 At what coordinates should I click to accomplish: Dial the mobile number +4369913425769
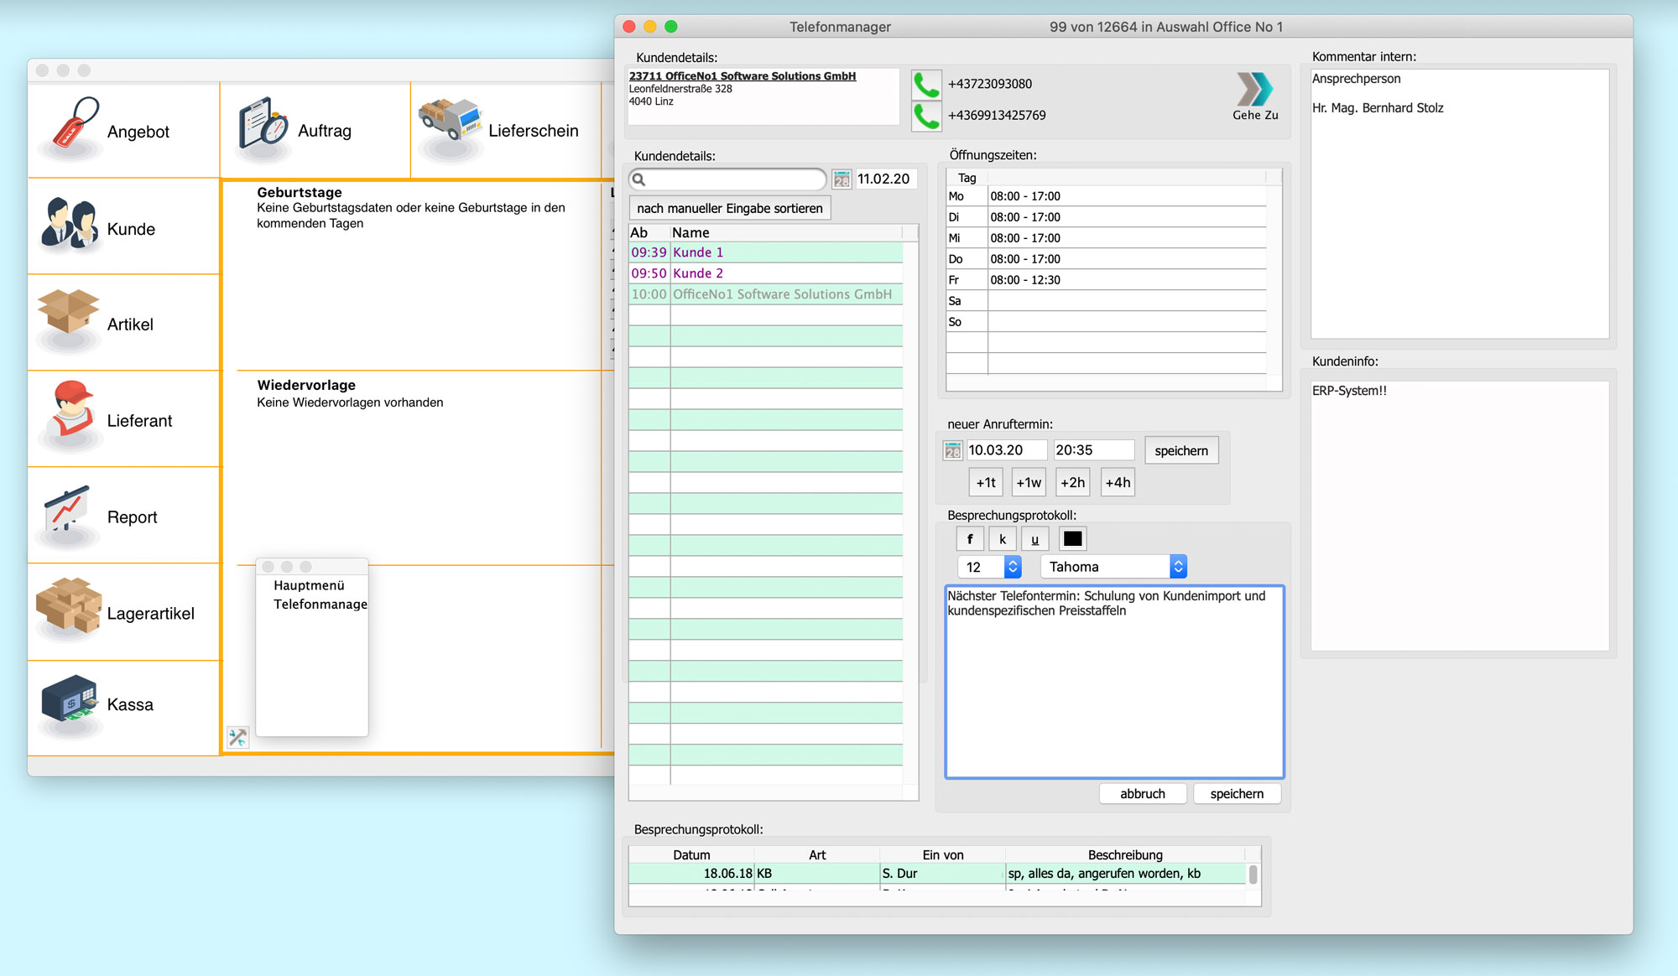point(926,116)
